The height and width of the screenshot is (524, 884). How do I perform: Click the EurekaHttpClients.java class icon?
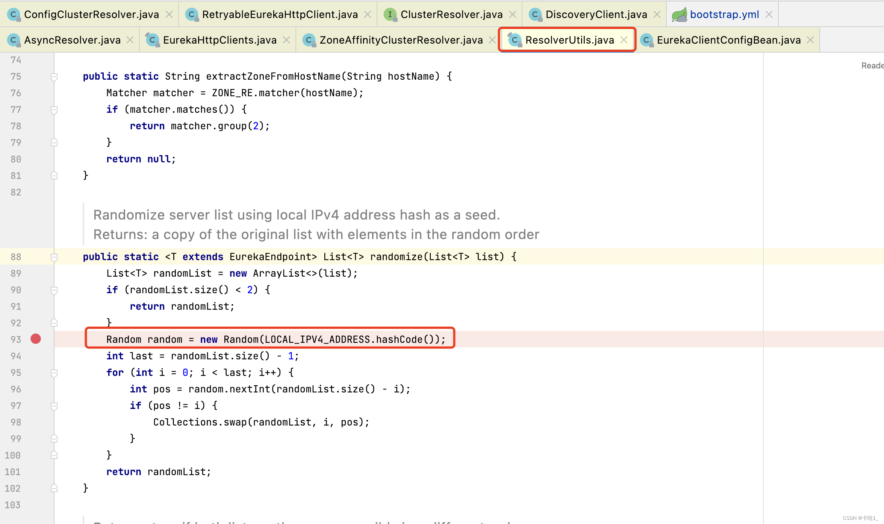[x=152, y=40]
